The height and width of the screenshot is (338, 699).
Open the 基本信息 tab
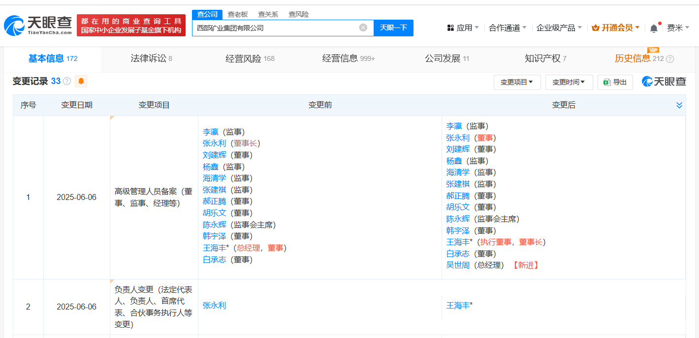click(53, 59)
